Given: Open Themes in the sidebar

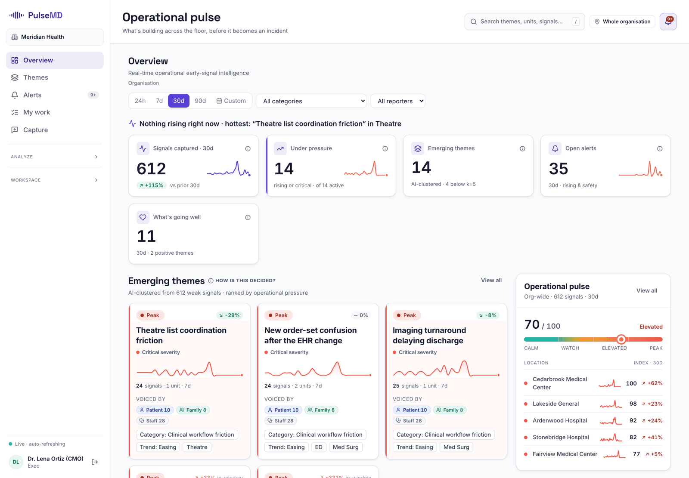Looking at the screenshot, I should [x=55, y=77].
